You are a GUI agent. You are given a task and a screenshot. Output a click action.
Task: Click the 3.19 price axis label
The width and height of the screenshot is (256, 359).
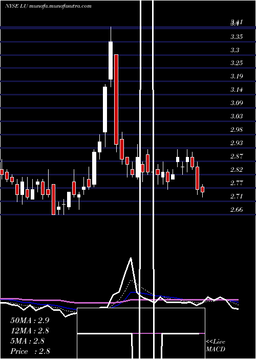[x=237, y=76]
